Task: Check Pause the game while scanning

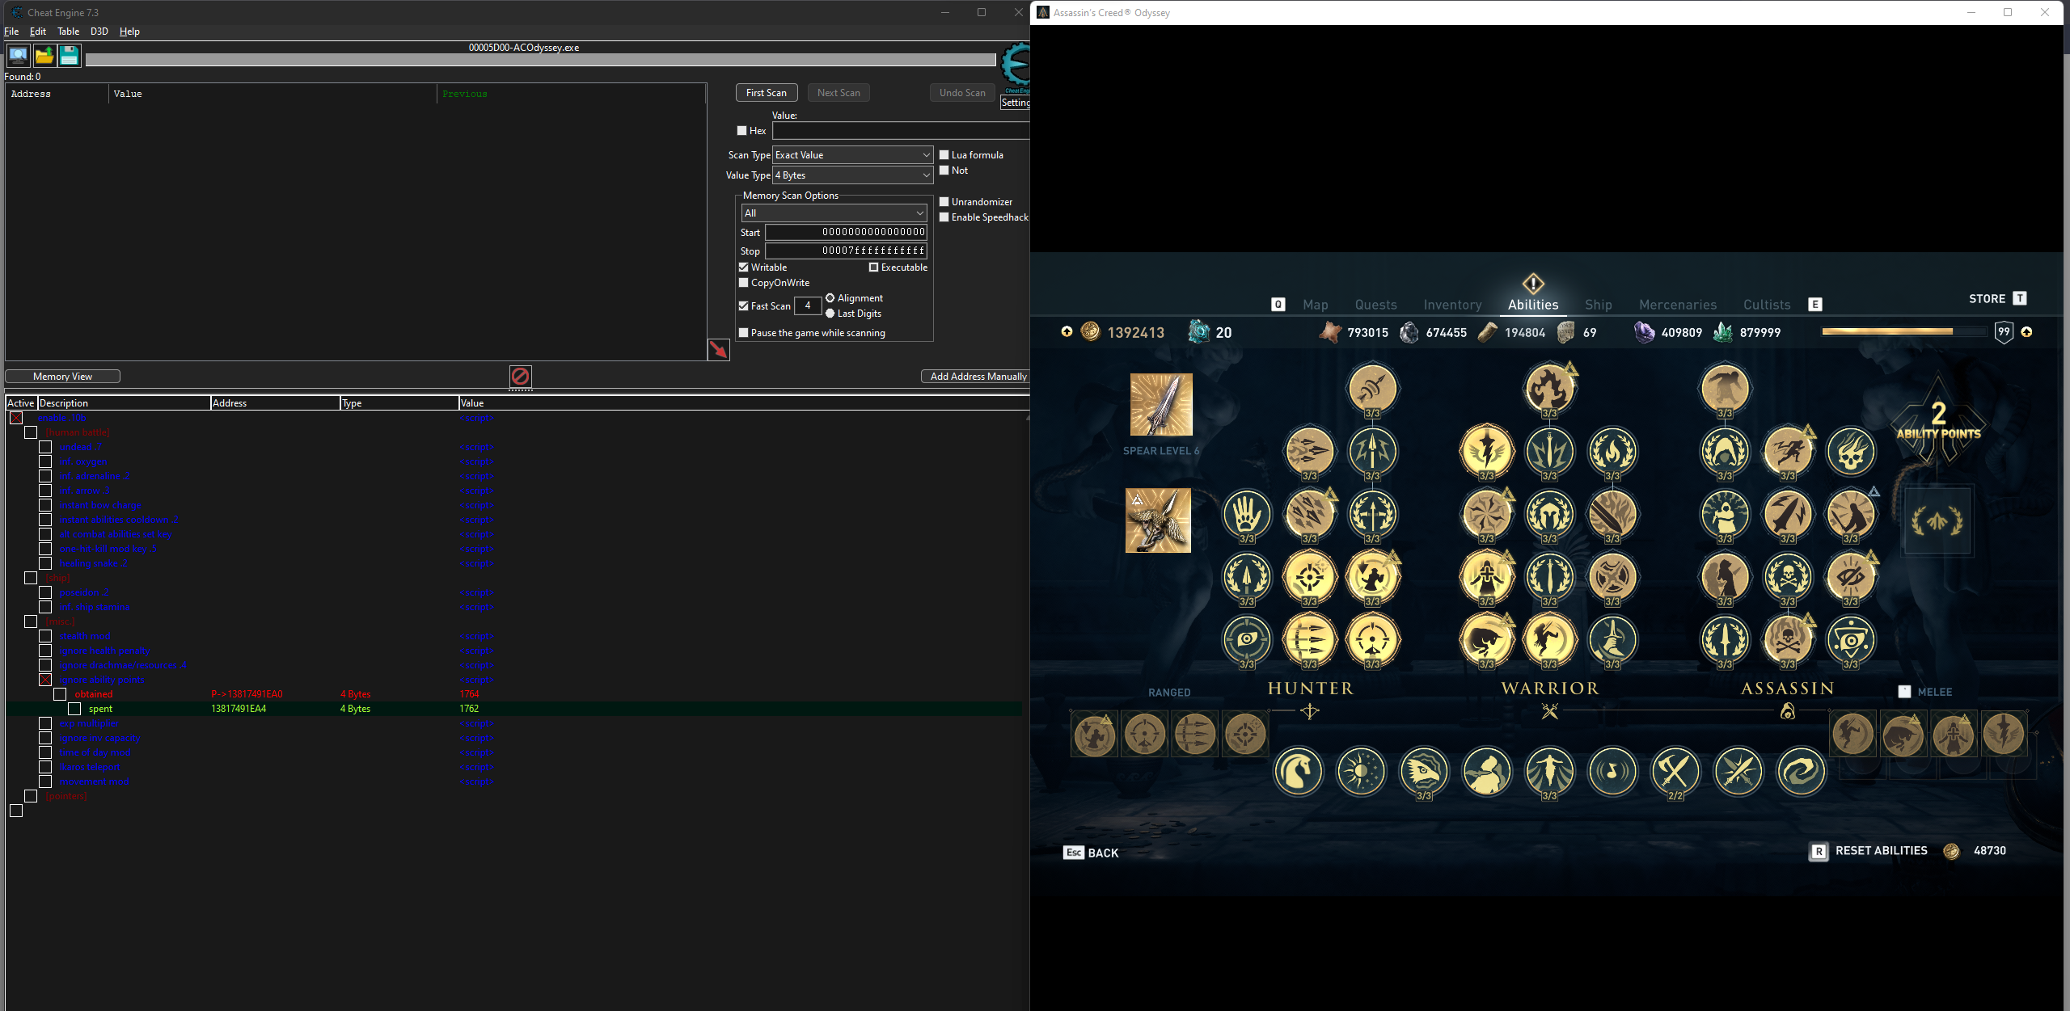Action: [x=743, y=332]
